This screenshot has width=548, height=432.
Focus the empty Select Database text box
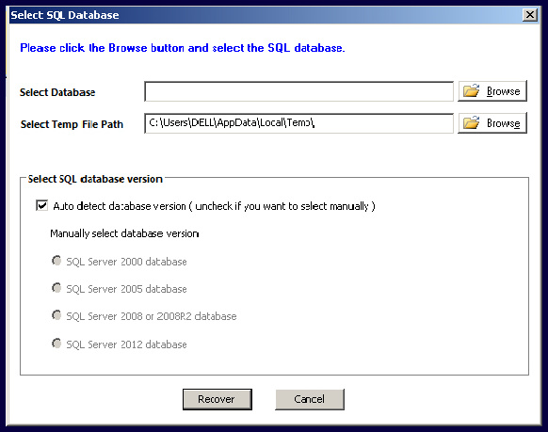pyautogui.click(x=298, y=91)
